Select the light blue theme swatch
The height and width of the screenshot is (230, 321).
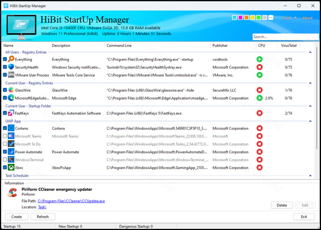(x=234, y=18)
